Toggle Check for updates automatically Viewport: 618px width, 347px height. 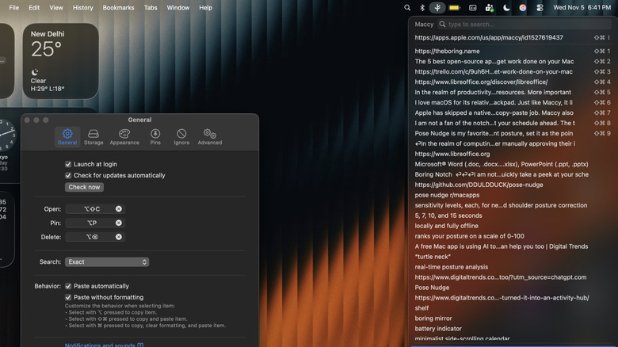click(68, 175)
